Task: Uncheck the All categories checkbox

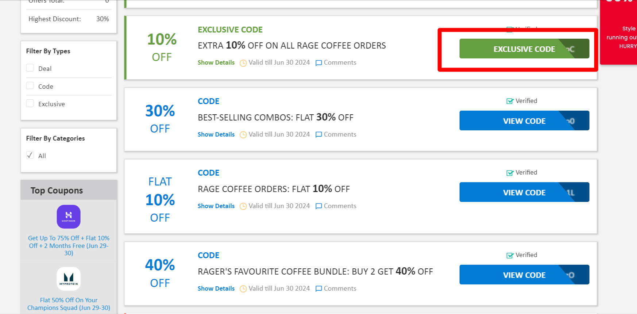Action: (x=30, y=155)
